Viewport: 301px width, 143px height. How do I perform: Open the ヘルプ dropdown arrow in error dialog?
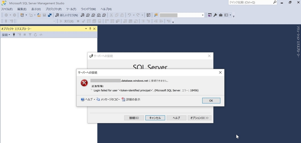point(94,99)
